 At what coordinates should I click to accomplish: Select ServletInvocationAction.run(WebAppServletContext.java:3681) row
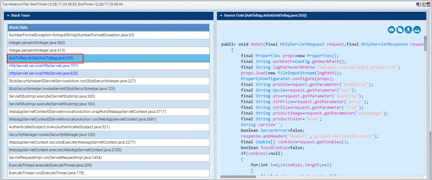coord(108,119)
